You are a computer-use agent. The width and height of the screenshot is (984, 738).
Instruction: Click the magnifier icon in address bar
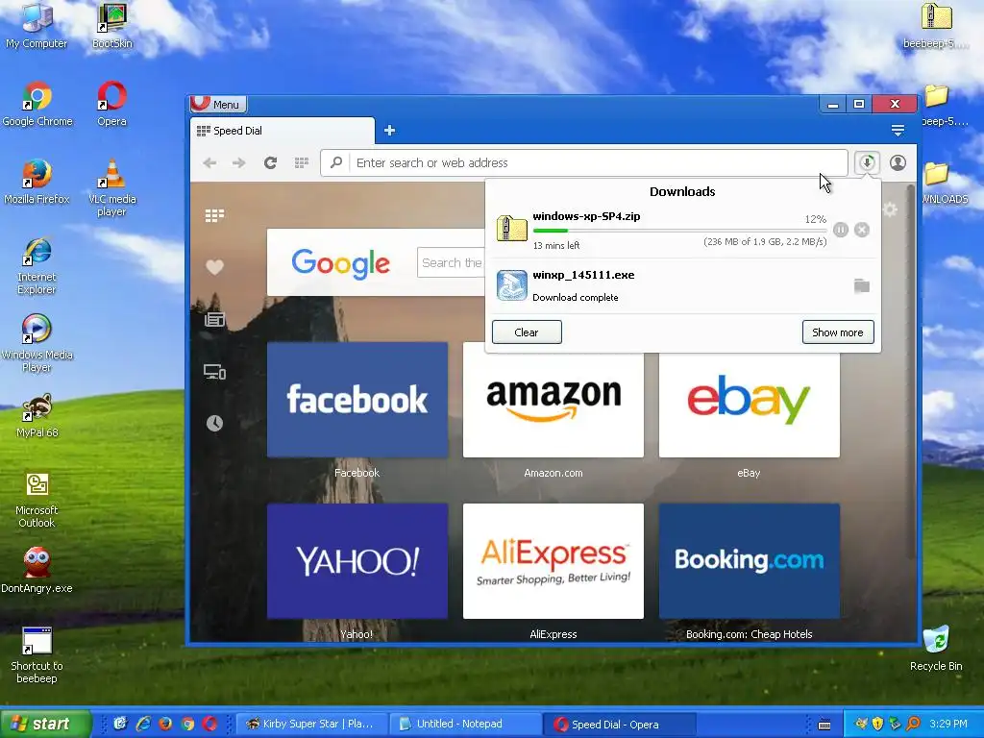(x=336, y=163)
